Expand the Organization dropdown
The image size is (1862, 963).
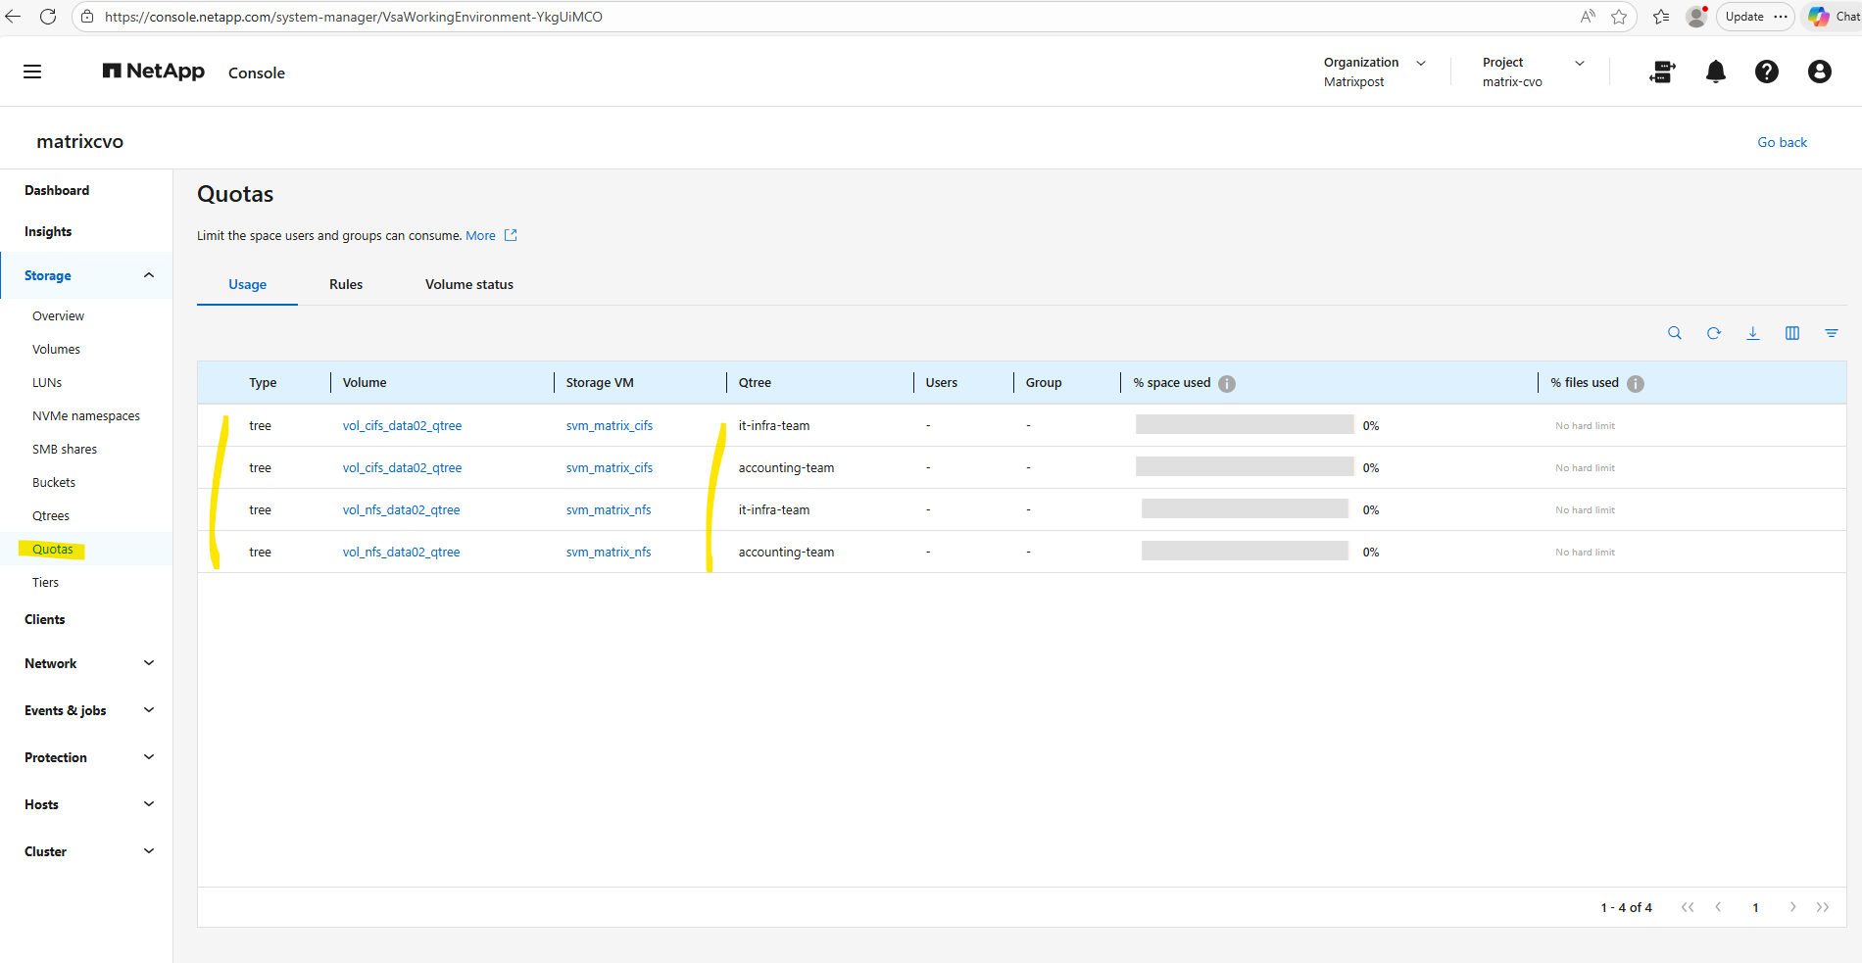click(x=1420, y=63)
